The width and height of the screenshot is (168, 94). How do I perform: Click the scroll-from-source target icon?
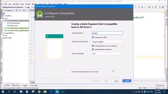click(17, 10)
